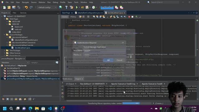Select getServletInfo method in Navigator
The image size is (199, 112).
pos(22,76)
